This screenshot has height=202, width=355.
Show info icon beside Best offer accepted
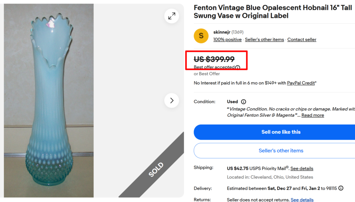tap(237, 67)
